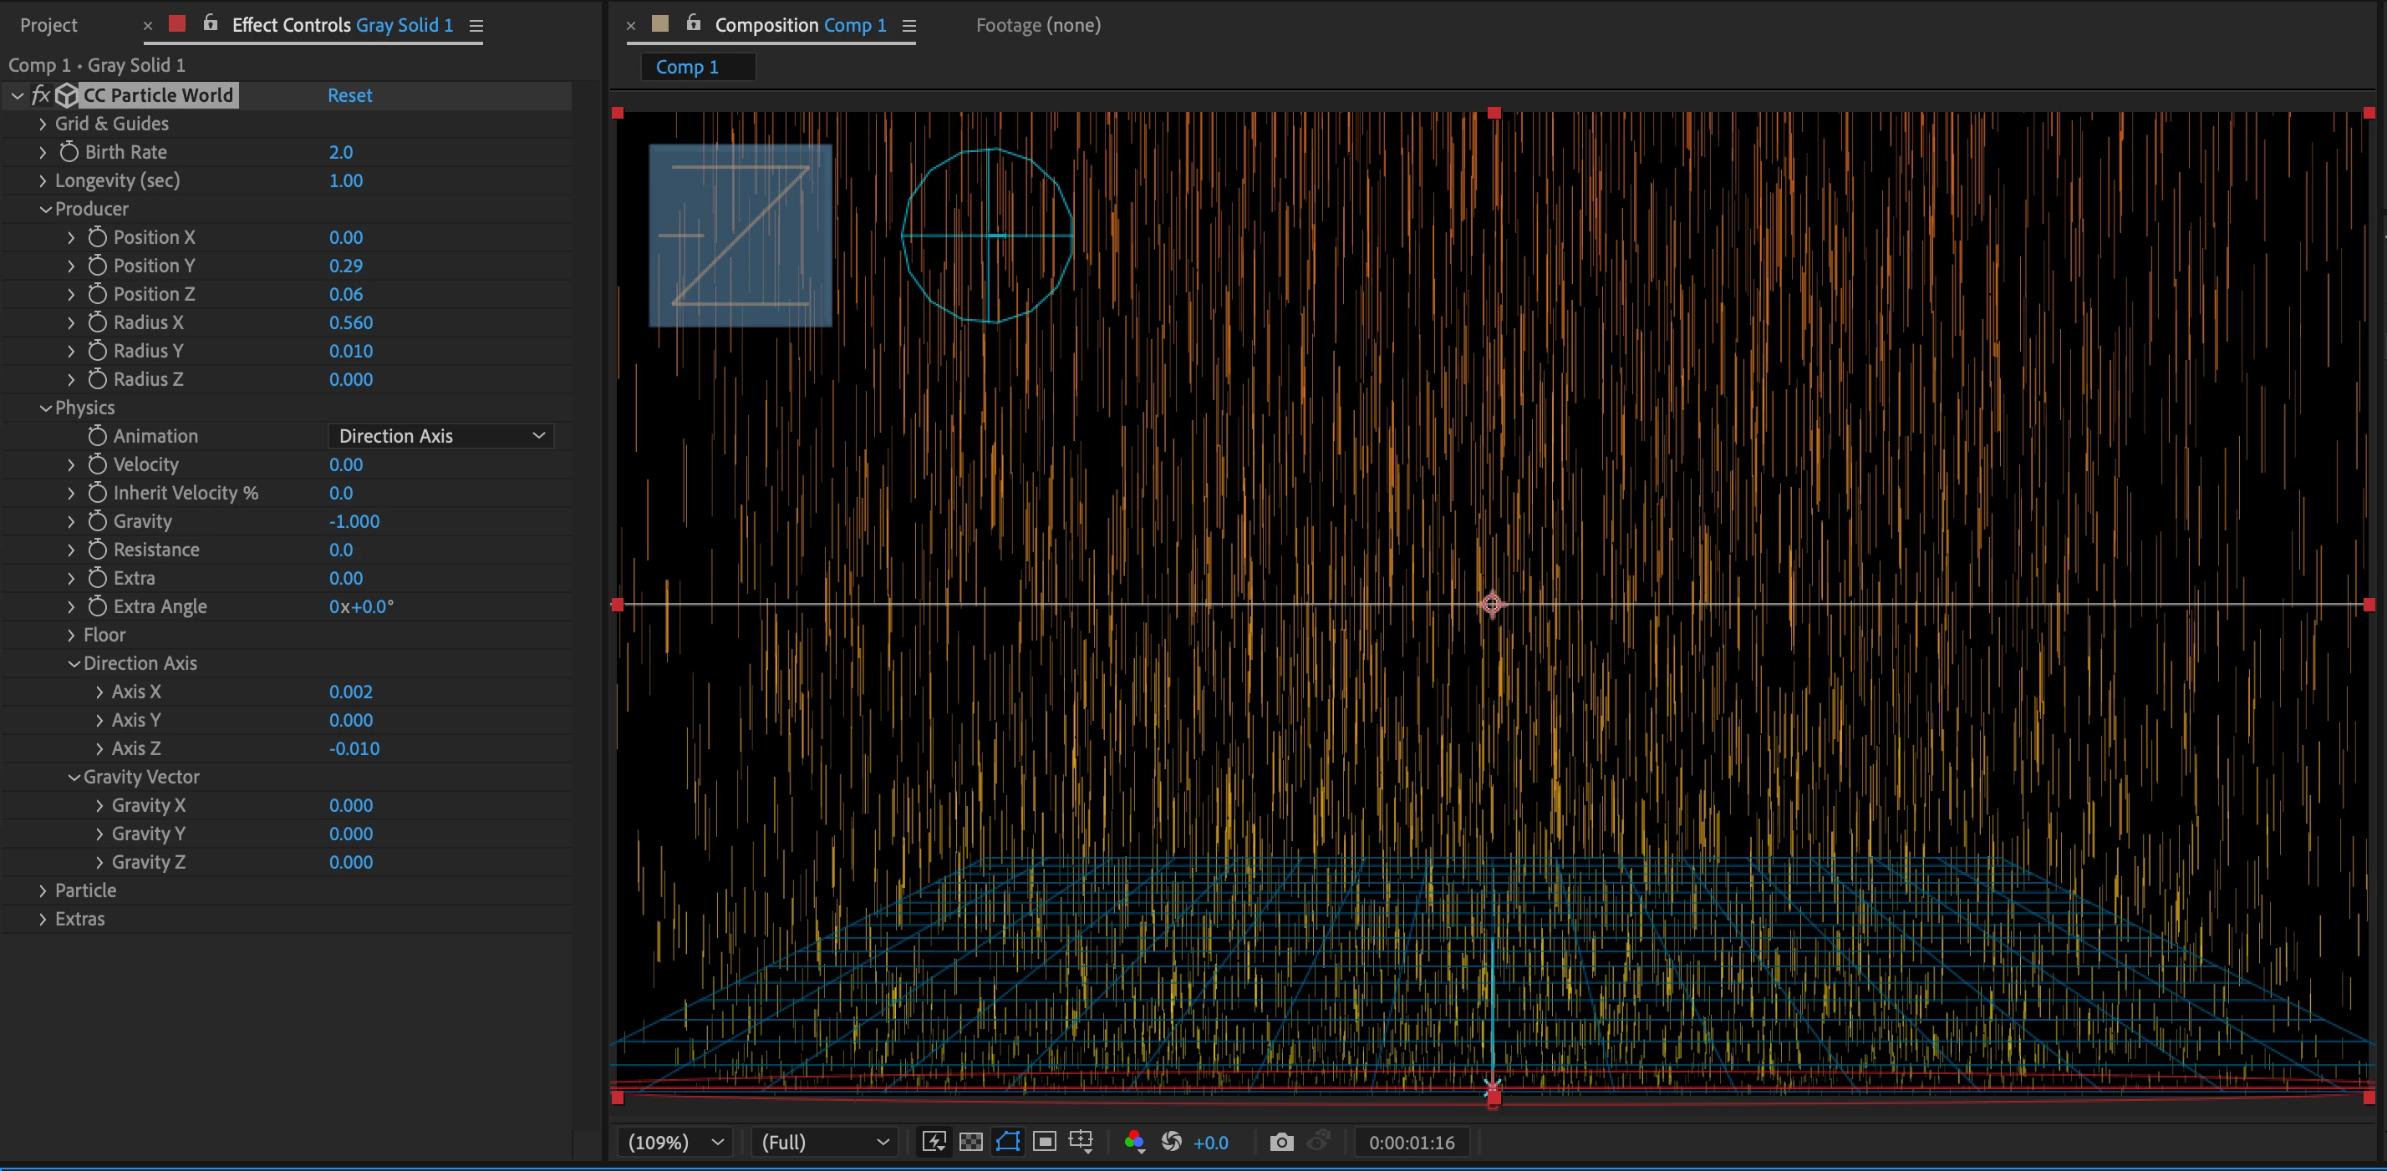The image size is (2387, 1171).
Task: Toggle fx switch for CC Particle World
Action: click(x=41, y=95)
